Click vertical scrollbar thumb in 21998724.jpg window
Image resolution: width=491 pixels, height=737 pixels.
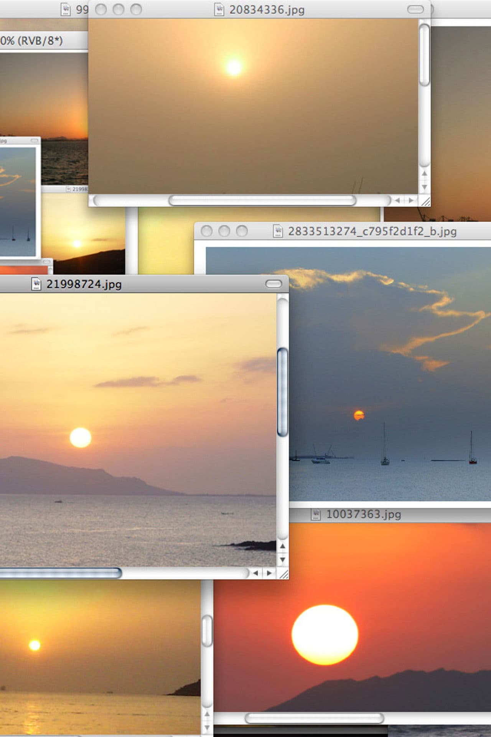coord(283,392)
